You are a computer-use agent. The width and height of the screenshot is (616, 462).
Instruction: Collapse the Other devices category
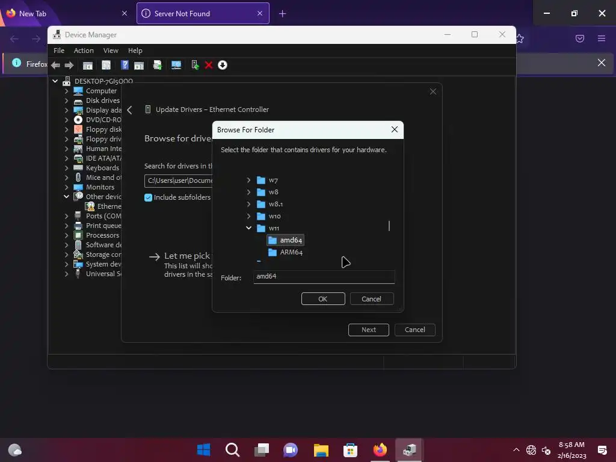click(66, 197)
